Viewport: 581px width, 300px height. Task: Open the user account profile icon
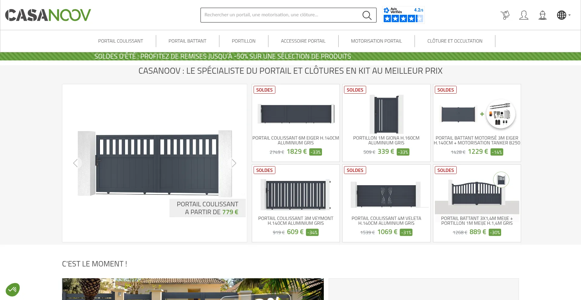click(x=524, y=15)
